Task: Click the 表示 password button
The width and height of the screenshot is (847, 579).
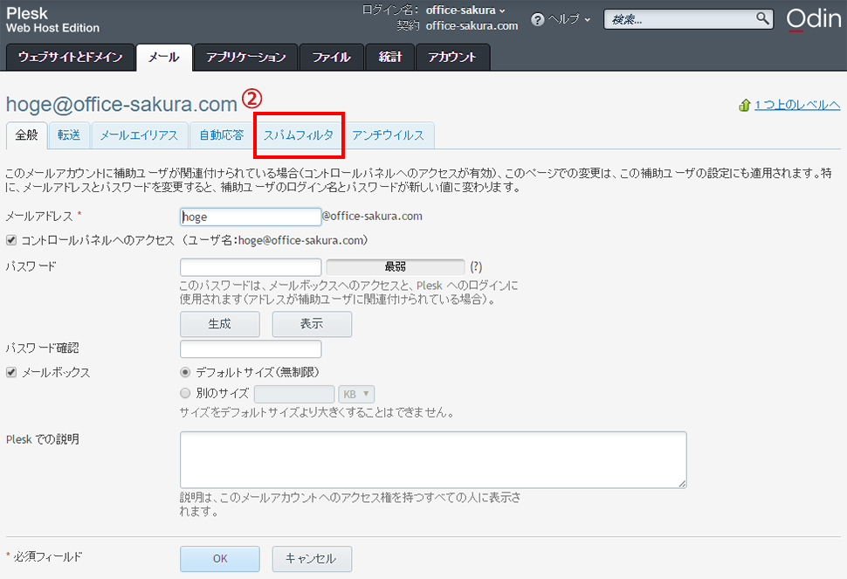Action: [312, 324]
